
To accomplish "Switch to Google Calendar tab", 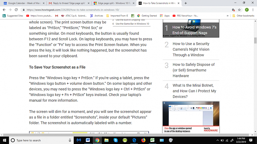I will 23,3.
